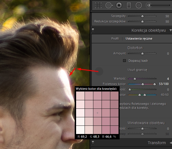Click the tool strip brush size slider
Viewport: 172px width, 149px height.
[160, 5]
